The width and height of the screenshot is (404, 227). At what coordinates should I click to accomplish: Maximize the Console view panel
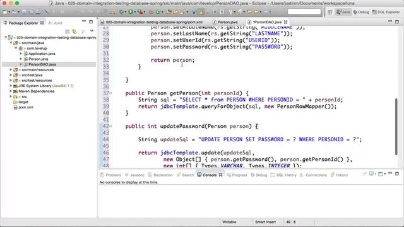(397, 174)
